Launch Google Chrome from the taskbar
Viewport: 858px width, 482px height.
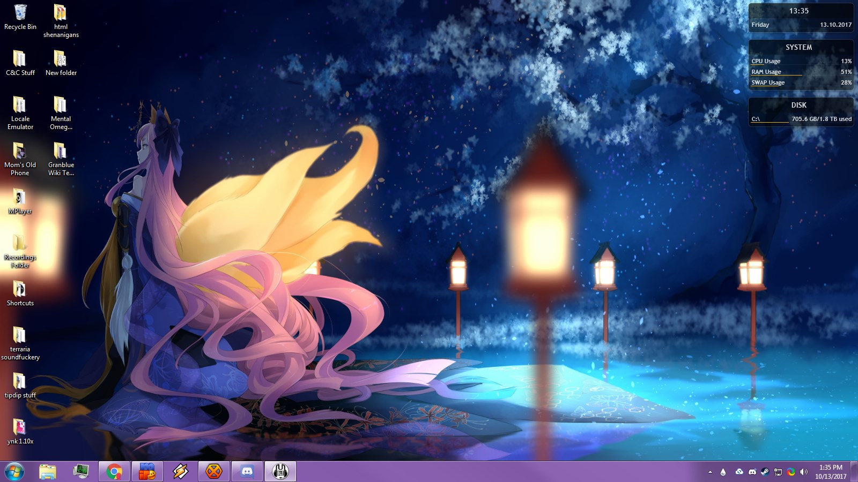tap(114, 471)
